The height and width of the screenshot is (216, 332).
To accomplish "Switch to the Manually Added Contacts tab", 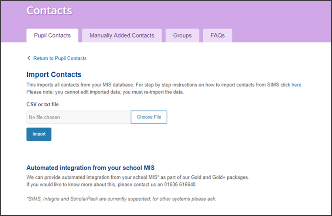I will 122,35.
